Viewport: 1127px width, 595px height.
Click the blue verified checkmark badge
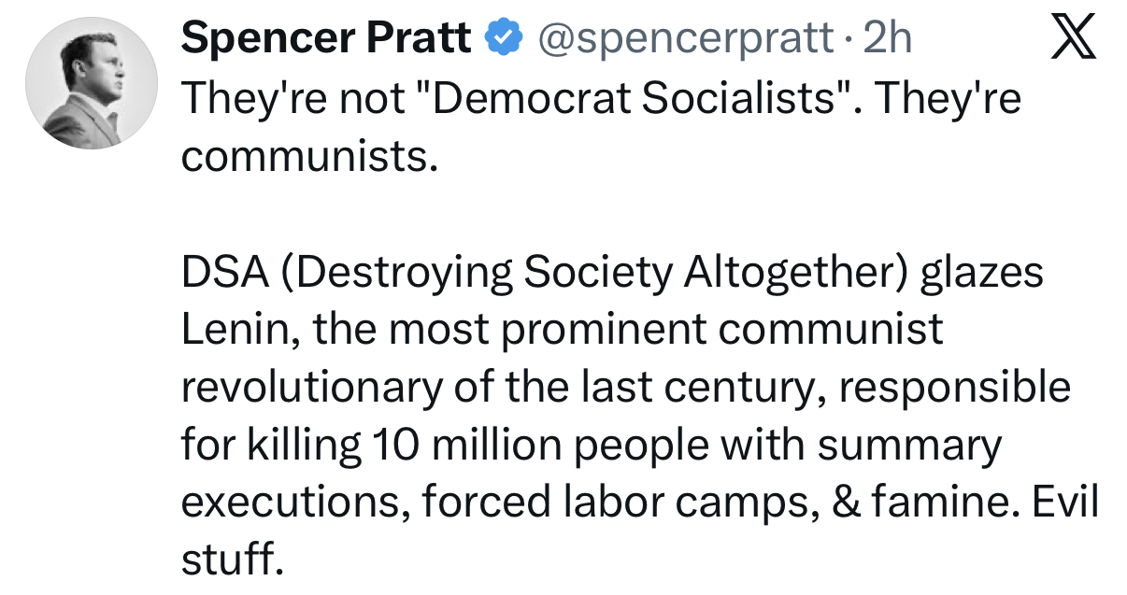pyautogui.click(x=501, y=38)
